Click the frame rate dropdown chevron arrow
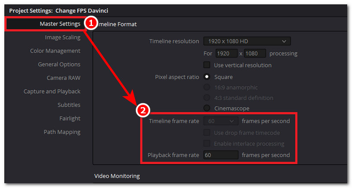 (232, 121)
